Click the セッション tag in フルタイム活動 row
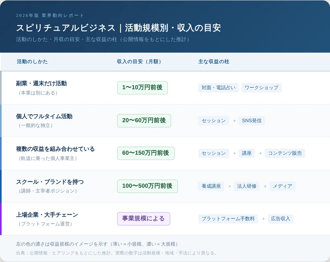The height and width of the screenshot is (262, 330). pyautogui.click(x=214, y=121)
